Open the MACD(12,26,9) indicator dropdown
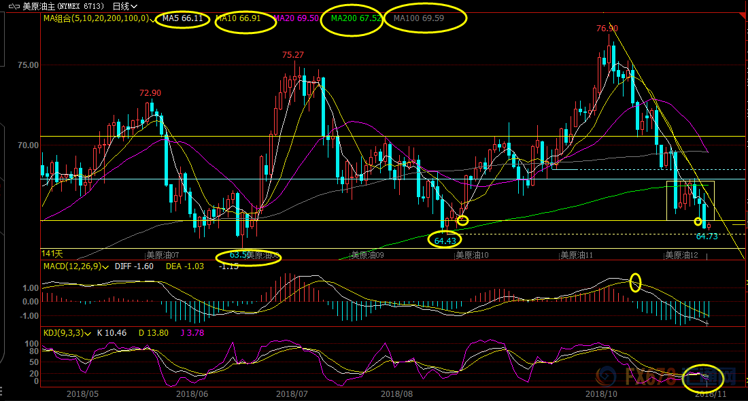748x401 pixels. click(x=105, y=267)
